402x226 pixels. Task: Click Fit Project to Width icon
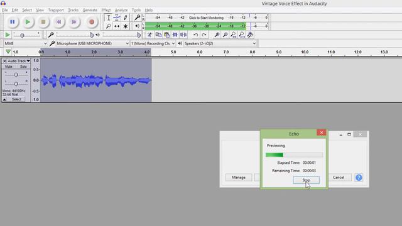click(x=241, y=35)
